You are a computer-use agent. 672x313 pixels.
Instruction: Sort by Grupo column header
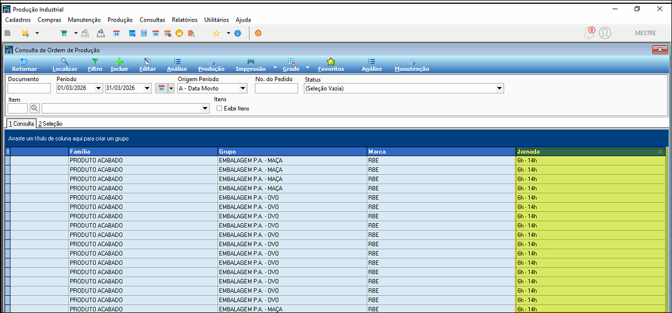(x=292, y=152)
